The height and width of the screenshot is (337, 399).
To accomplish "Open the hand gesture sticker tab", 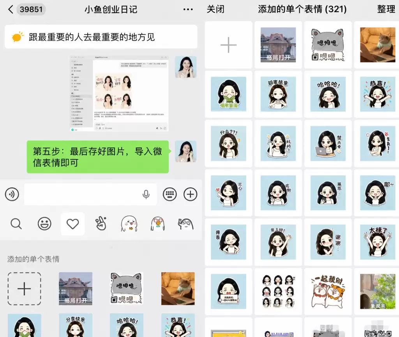I will pos(101,223).
